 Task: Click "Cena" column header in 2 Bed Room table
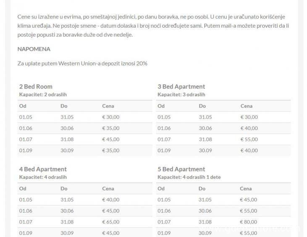[108, 106]
